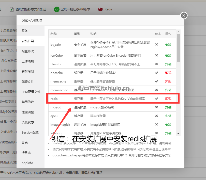This screenshot has height=180, width=206.
Task: Open the 性能调整 panel
Action: [30, 112]
